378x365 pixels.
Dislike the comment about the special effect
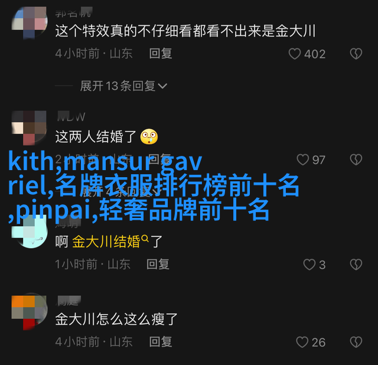click(x=356, y=54)
